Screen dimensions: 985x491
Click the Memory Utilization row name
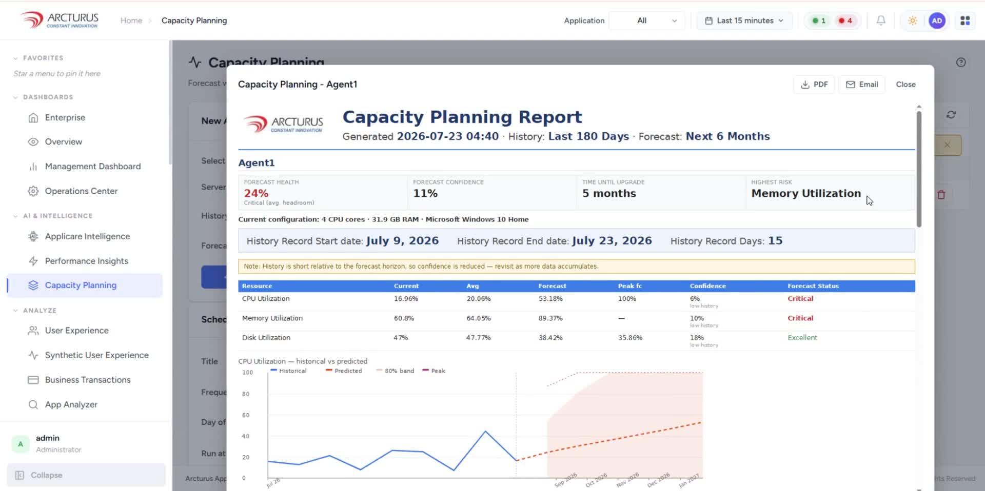tap(272, 318)
